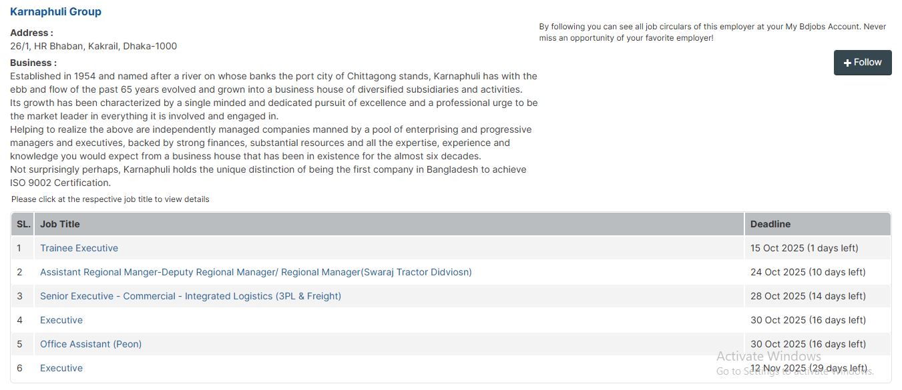
Task: Click the Job Title column header
Action: tap(60, 223)
